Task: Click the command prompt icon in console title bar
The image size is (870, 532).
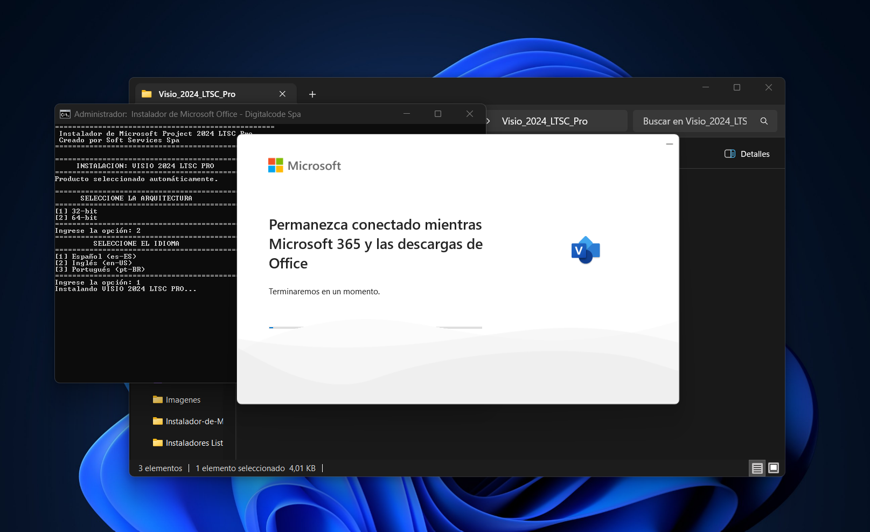Action: point(65,114)
